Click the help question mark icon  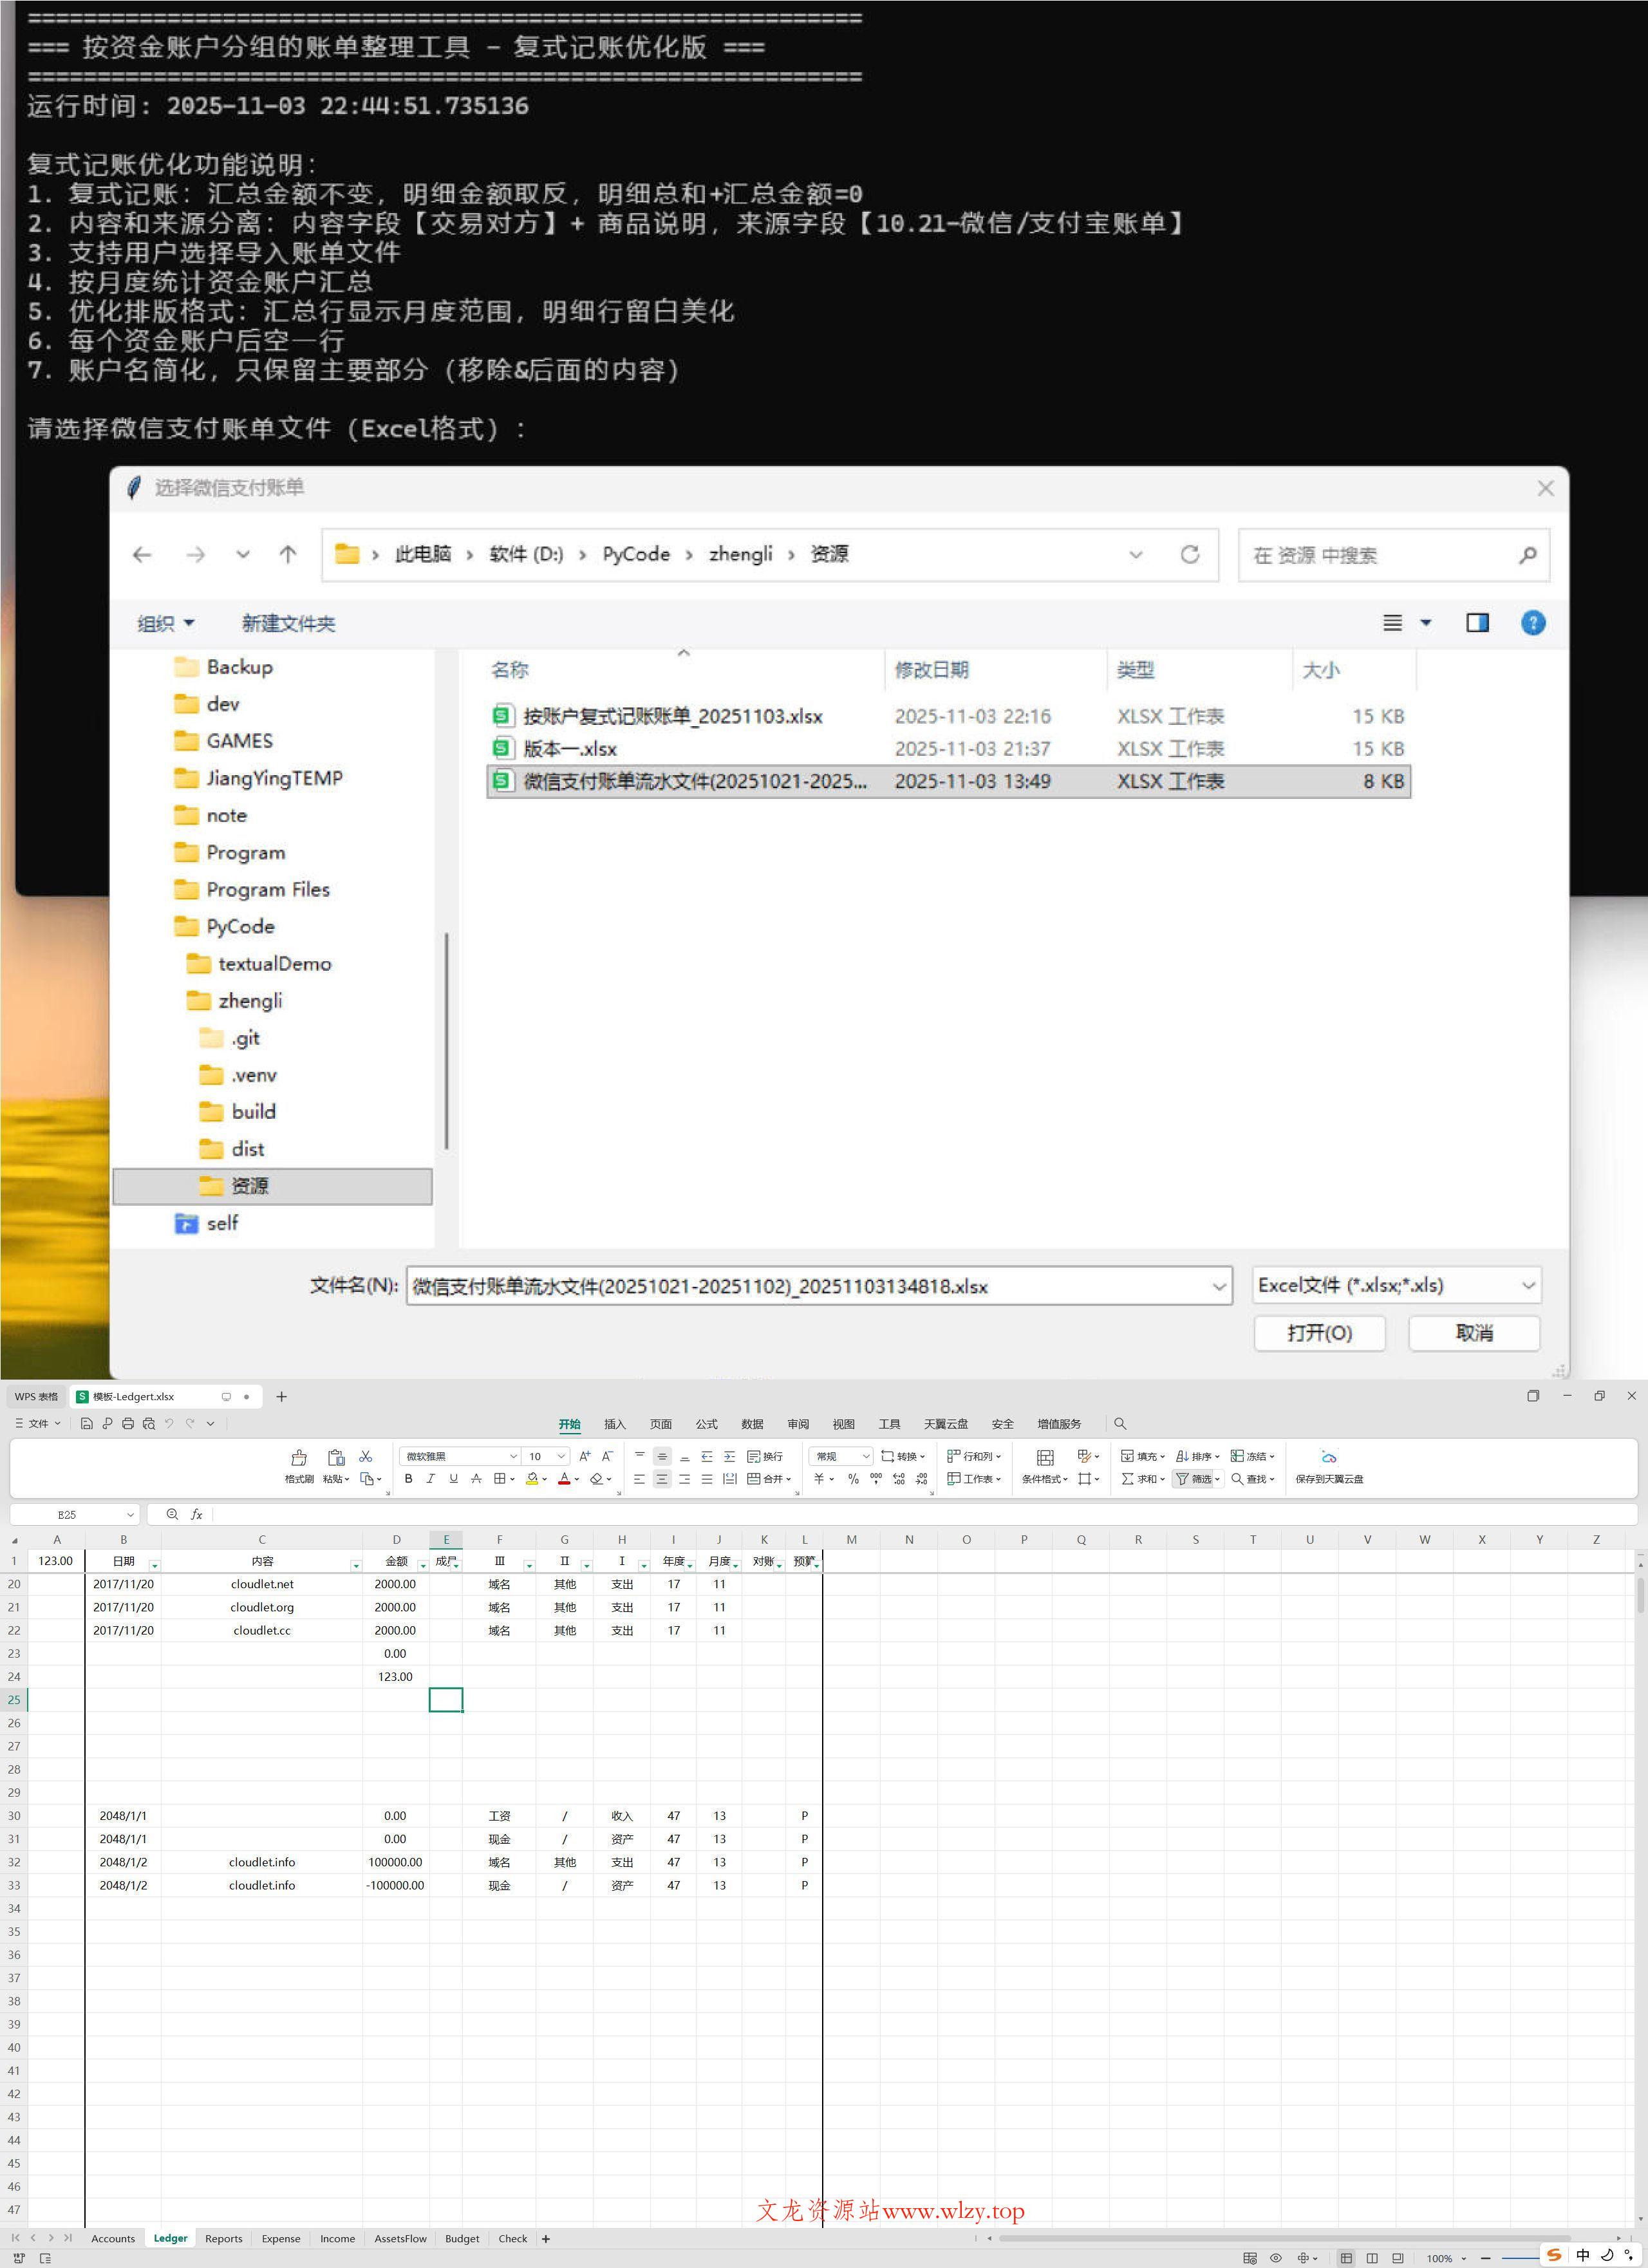(1532, 623)
